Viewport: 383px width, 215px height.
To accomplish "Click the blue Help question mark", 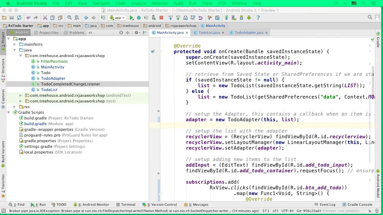I will click(258, 18).
